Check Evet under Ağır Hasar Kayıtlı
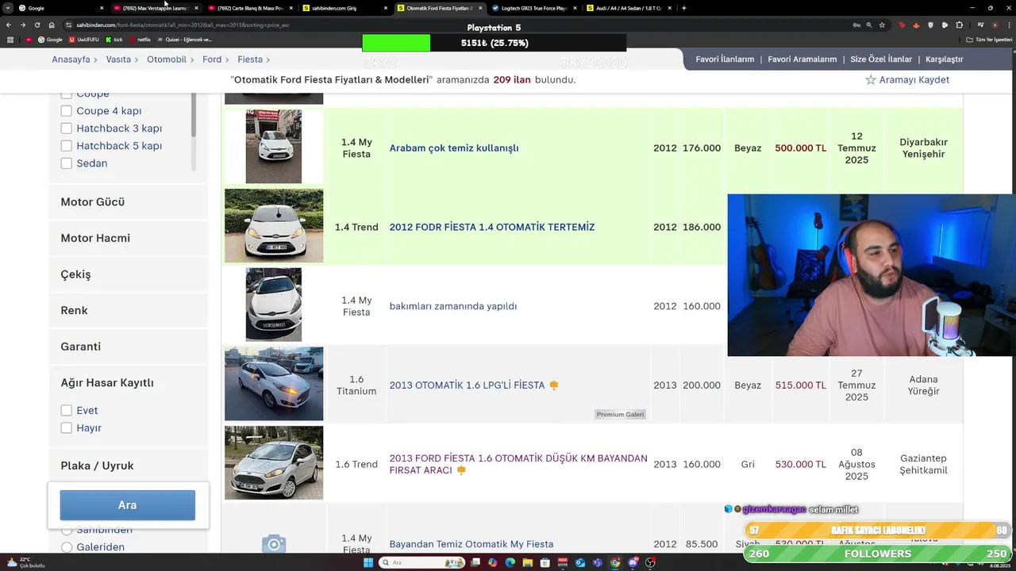Image resolution: width=1016 pixels, height=571 pixels. point(67,411)
